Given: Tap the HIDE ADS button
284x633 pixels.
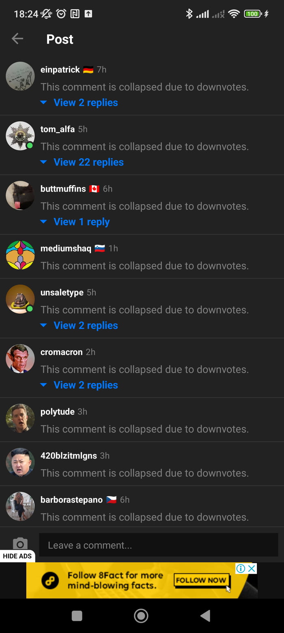Looking at the screenshot, I should click(17, 556).
